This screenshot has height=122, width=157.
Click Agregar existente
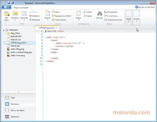coord(61,16)
